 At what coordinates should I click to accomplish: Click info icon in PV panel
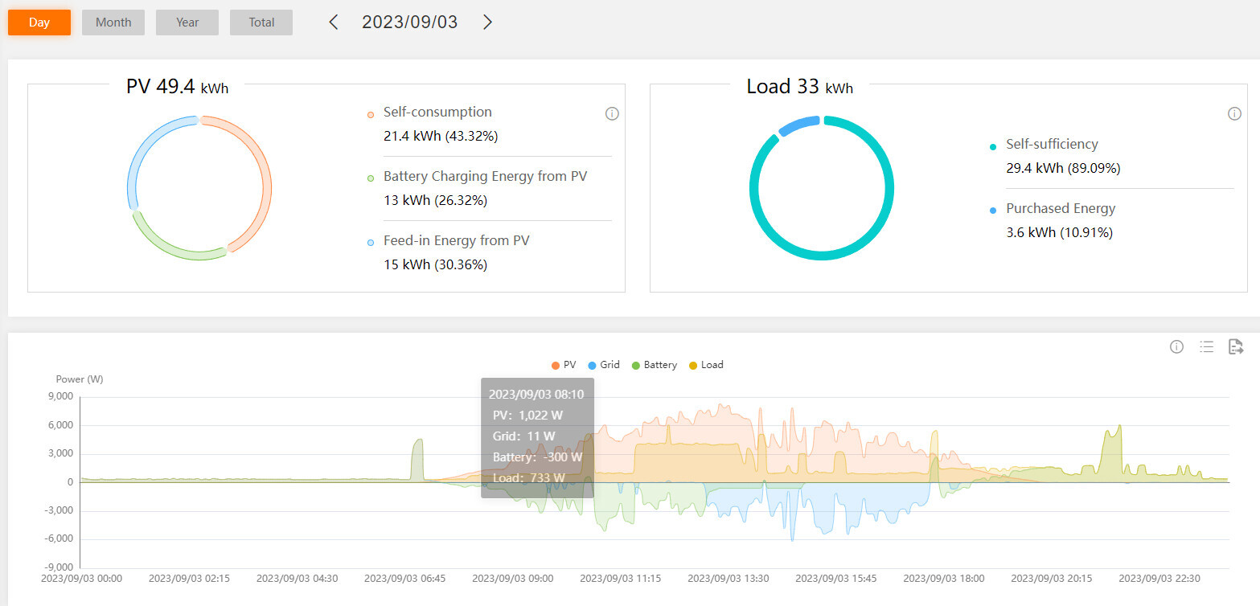pos(611,114)
